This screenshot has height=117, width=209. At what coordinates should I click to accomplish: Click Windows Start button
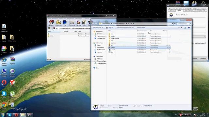[3, 115]
